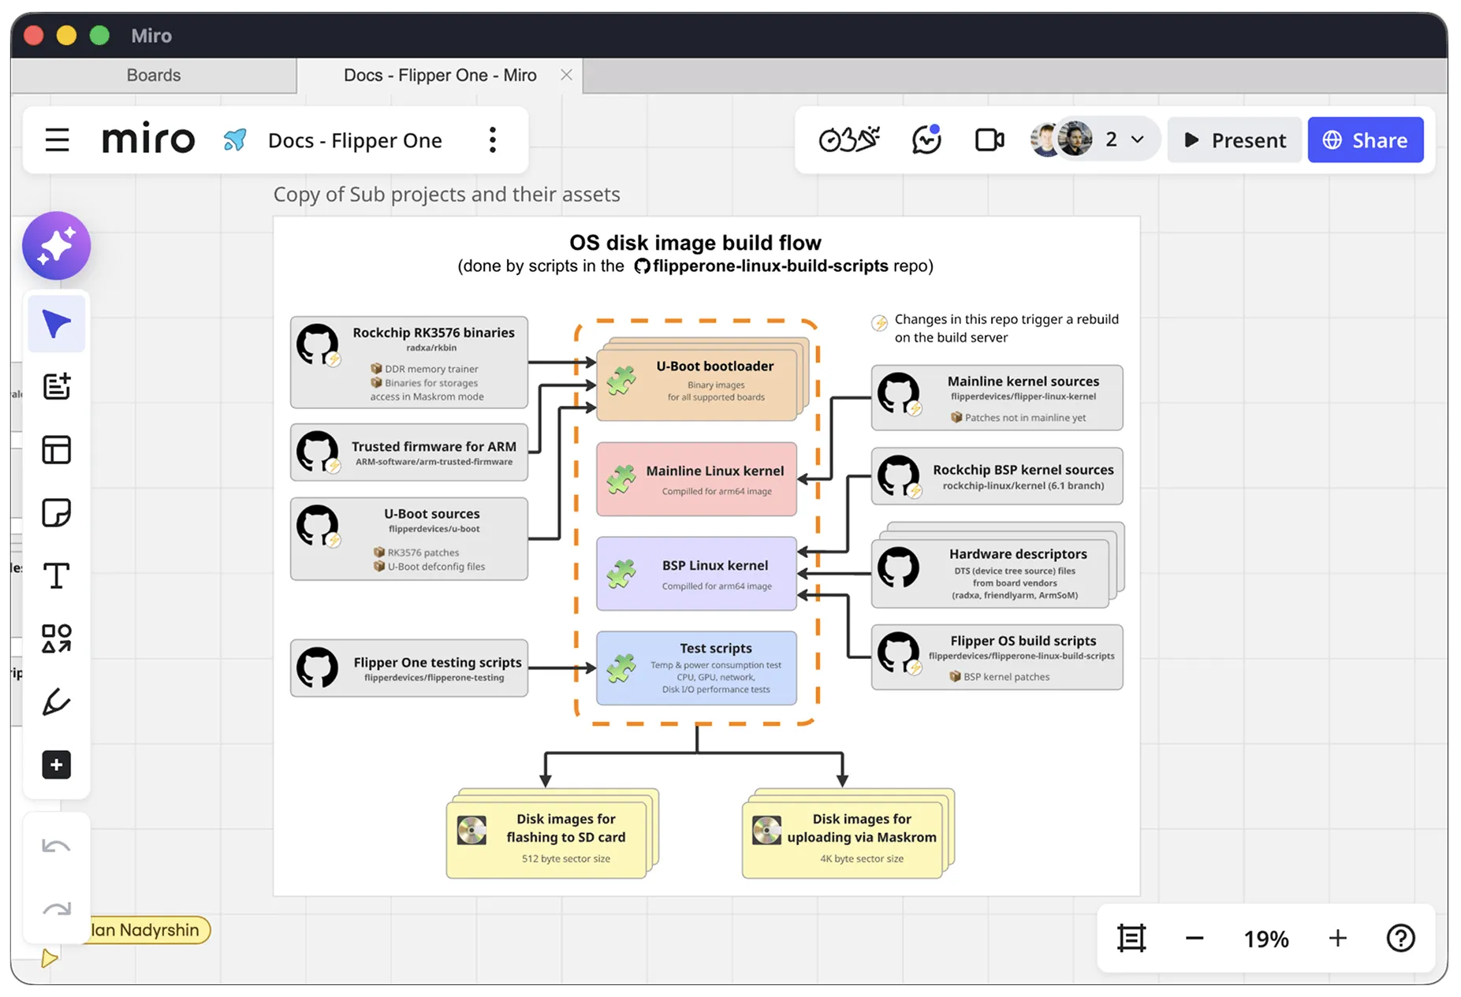Click the Present button
Viewport: 1461px width, 997px height.
1235,140
